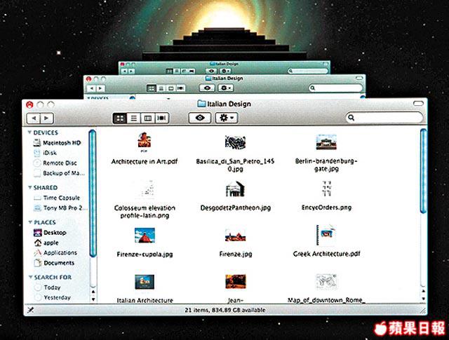Collapse the DEVICES sidebar section
The image size is (449, 340).
[x=29, y=132]
